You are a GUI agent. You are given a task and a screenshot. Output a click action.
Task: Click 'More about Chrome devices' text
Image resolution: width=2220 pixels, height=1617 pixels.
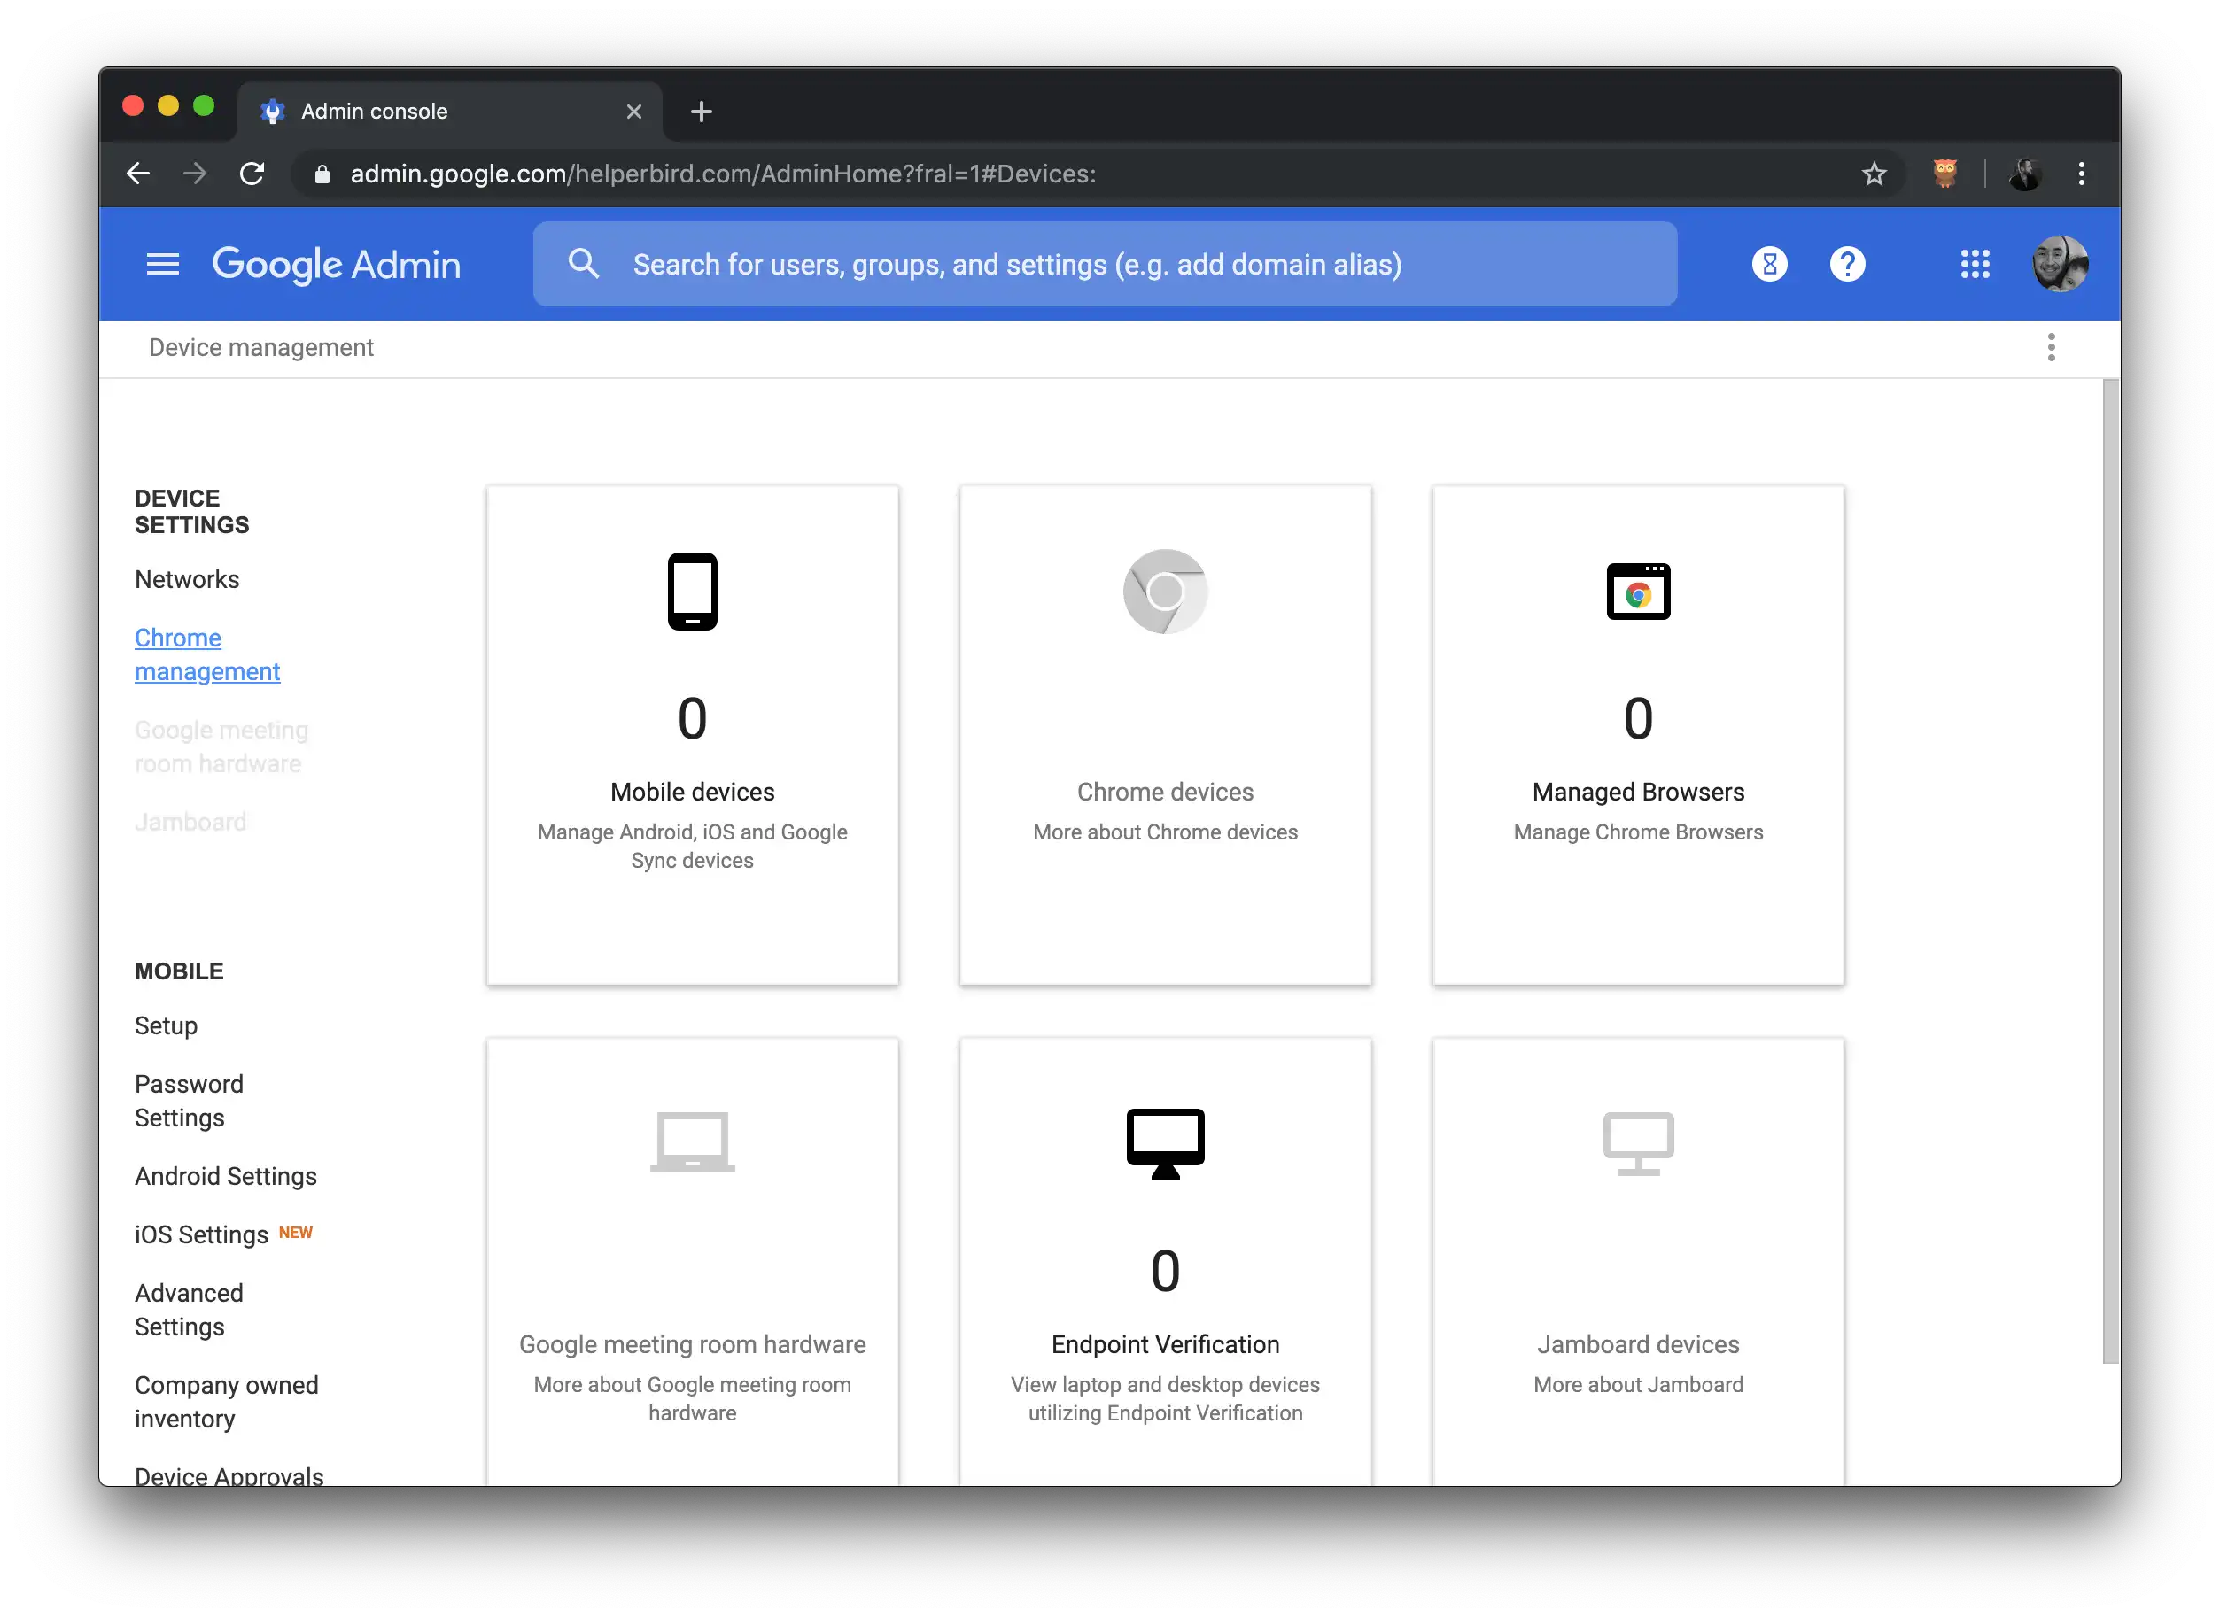(1164, 832)
